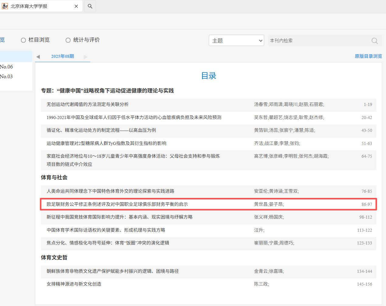Click the journal search magnifier icon
Viewport: 386px width, 306px height.
point(374,41)
